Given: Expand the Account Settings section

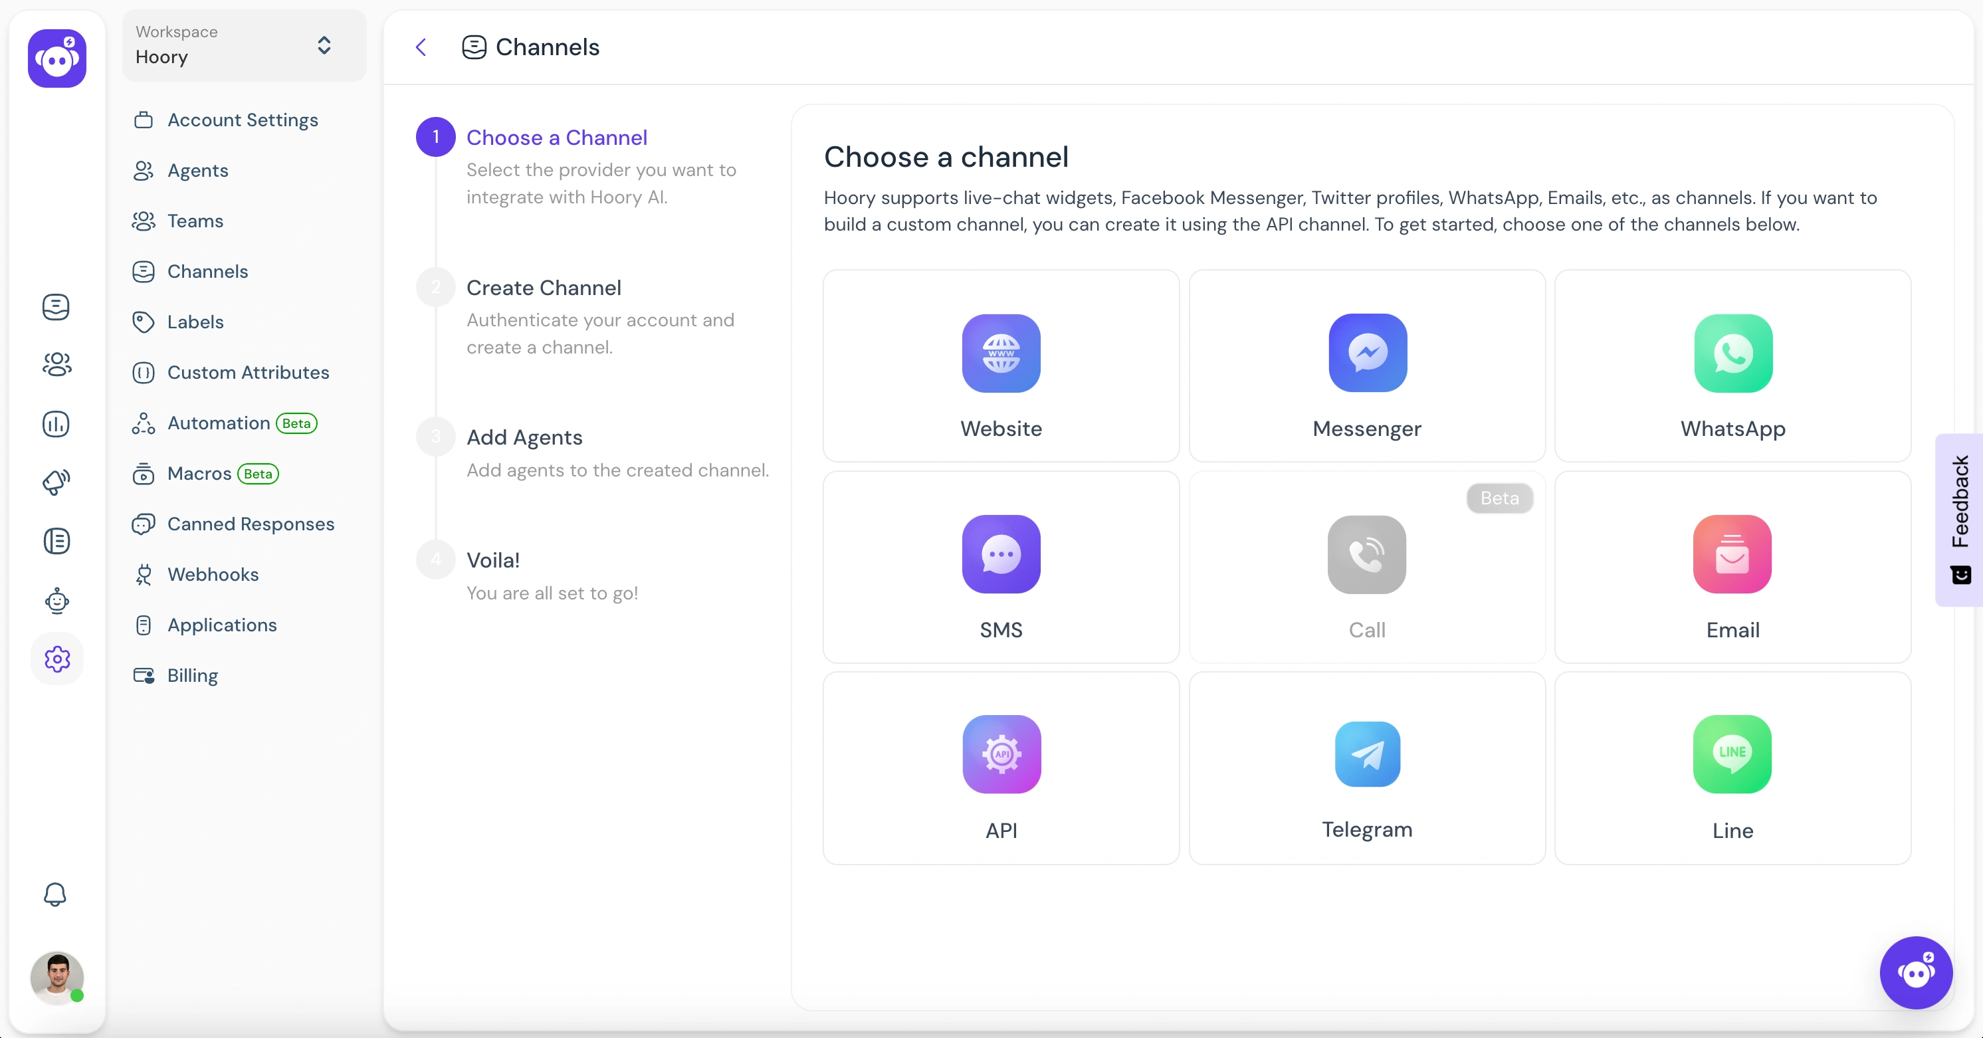Looking at the screenshot, I should click(x=243, y=120).
